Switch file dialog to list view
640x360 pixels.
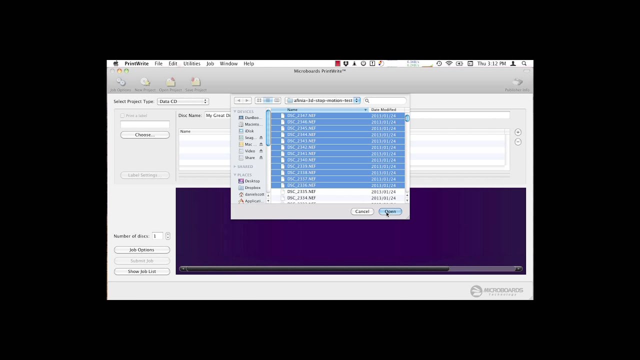coord(268,100)
